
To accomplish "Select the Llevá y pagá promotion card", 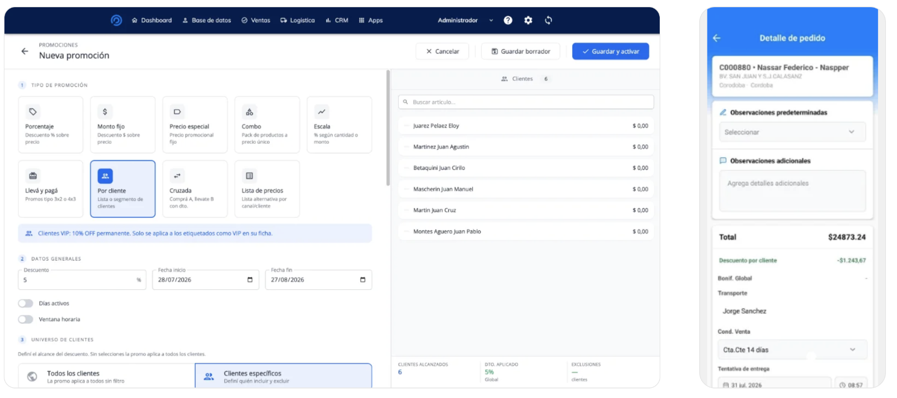I will pyautogui.click(x=50, y=189).
